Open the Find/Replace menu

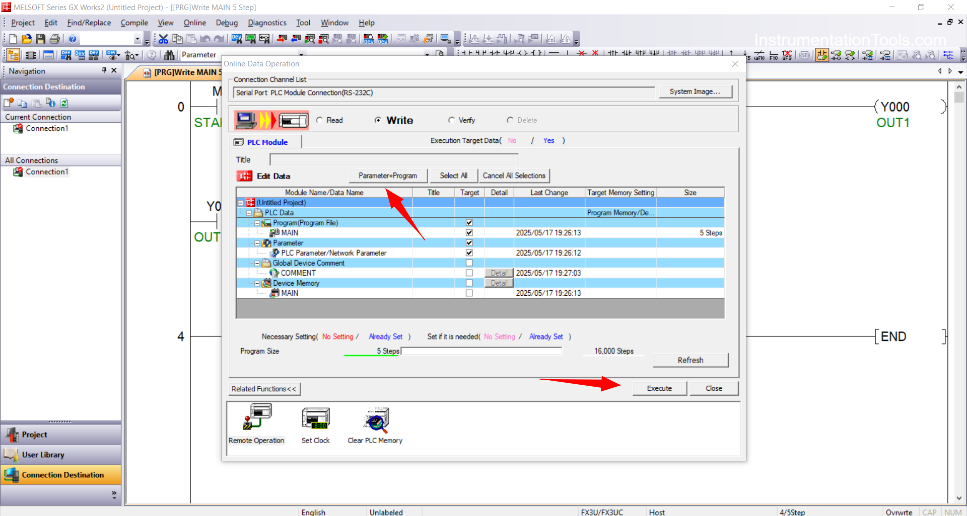click(89, 23)
